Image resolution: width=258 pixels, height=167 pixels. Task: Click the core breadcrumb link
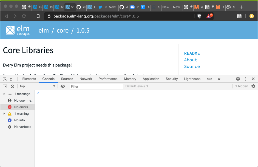click(x=63, y=31)
